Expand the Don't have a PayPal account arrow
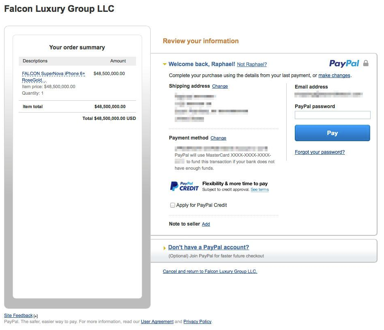 pos(165,248)
